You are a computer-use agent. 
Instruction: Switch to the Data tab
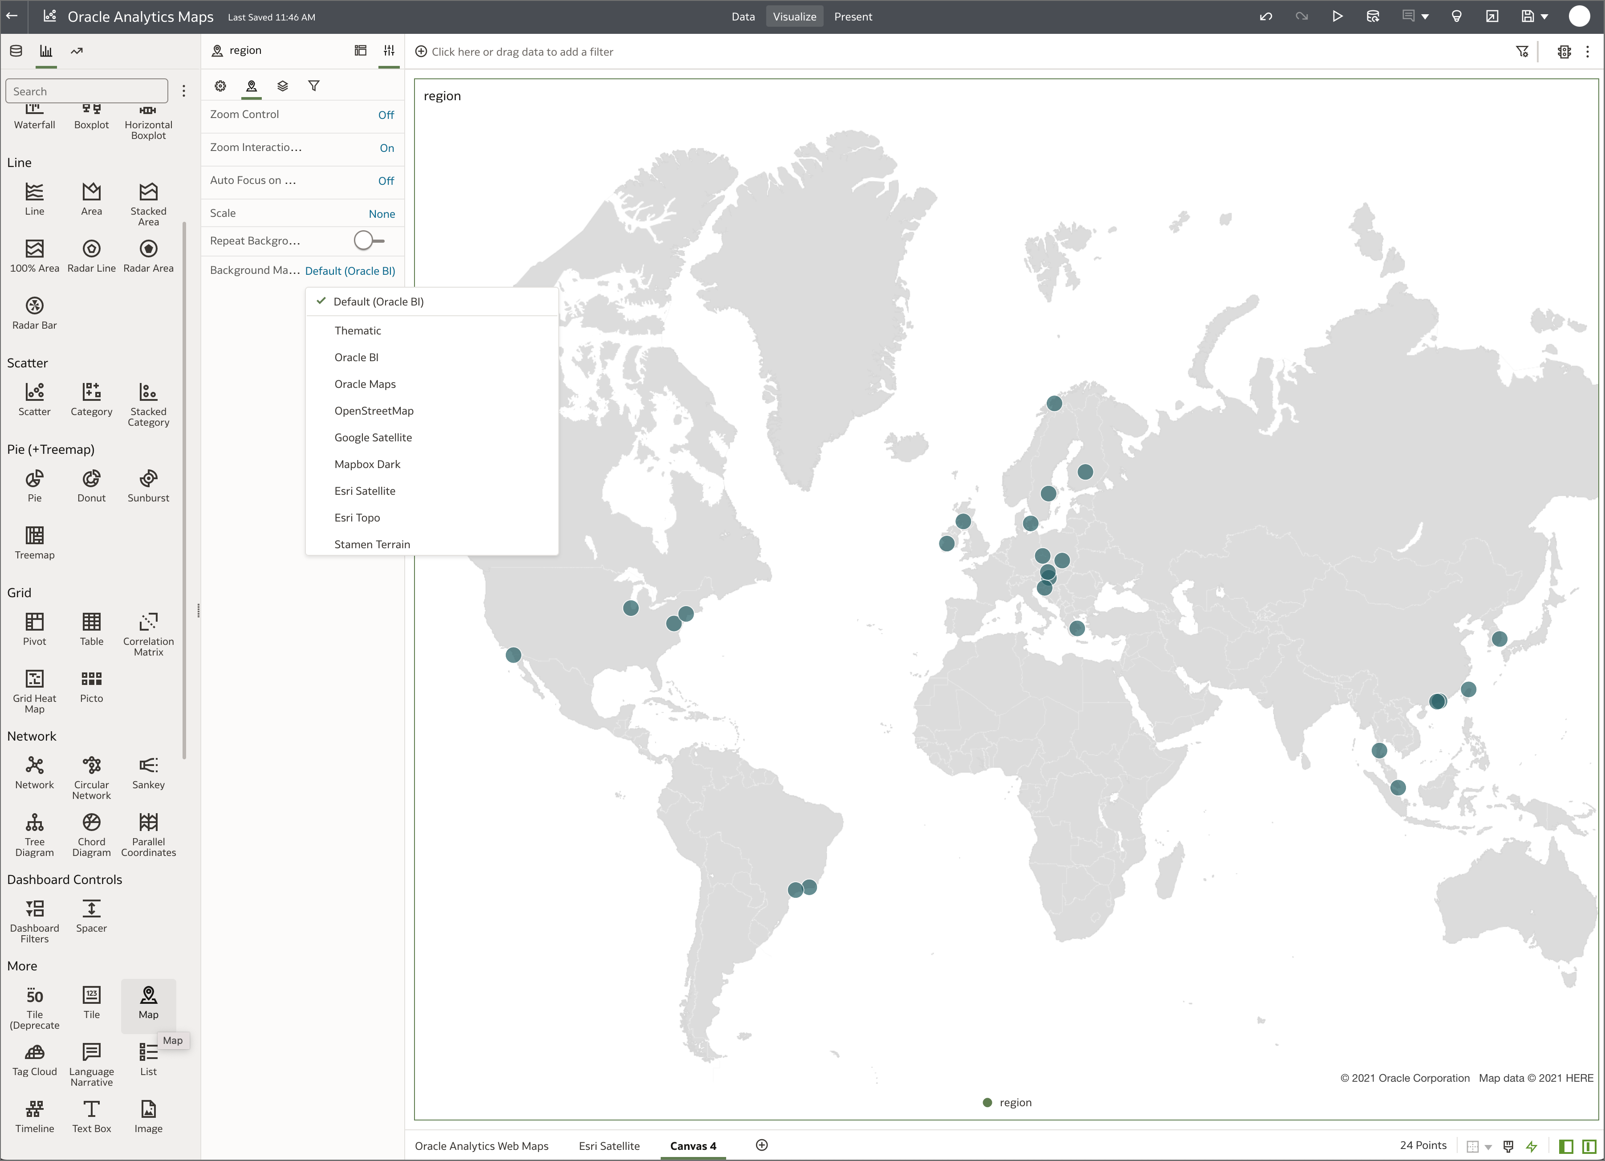pyautogui.click(x=742, y=16)
